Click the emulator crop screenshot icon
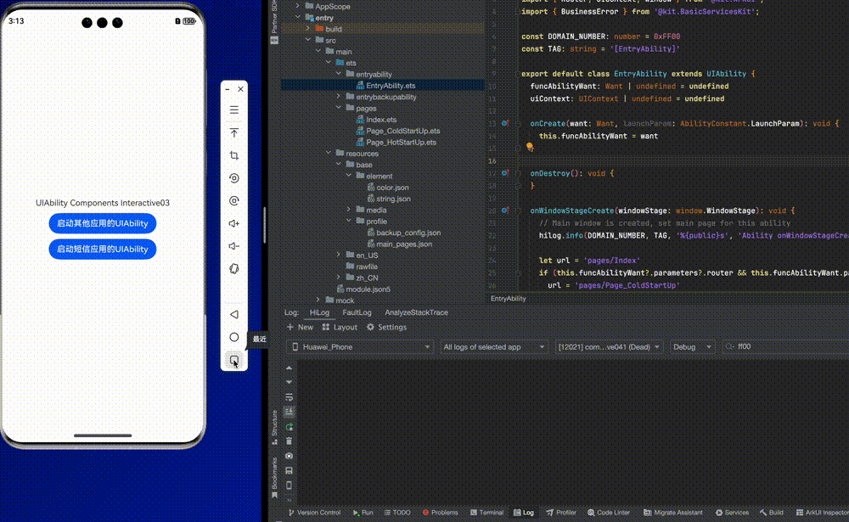 click(x=234, y=155)
